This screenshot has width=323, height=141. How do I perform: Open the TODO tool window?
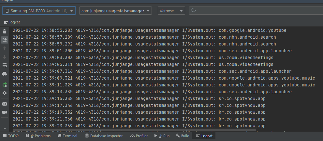(11, 136)
